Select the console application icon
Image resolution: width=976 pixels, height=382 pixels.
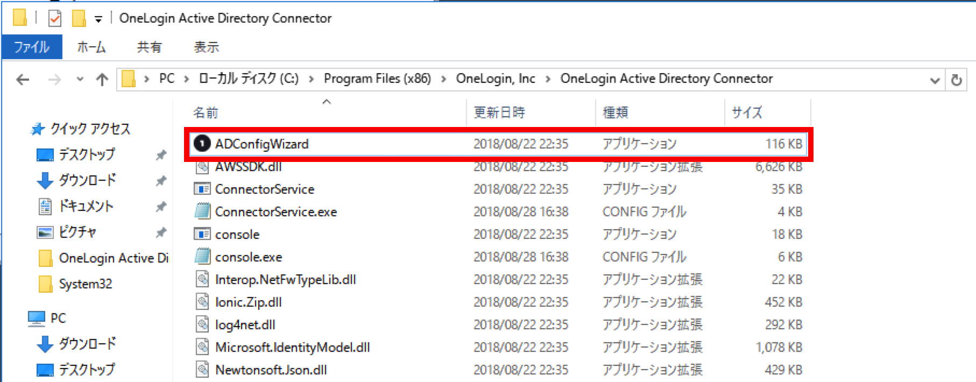[x=202, y=235]
